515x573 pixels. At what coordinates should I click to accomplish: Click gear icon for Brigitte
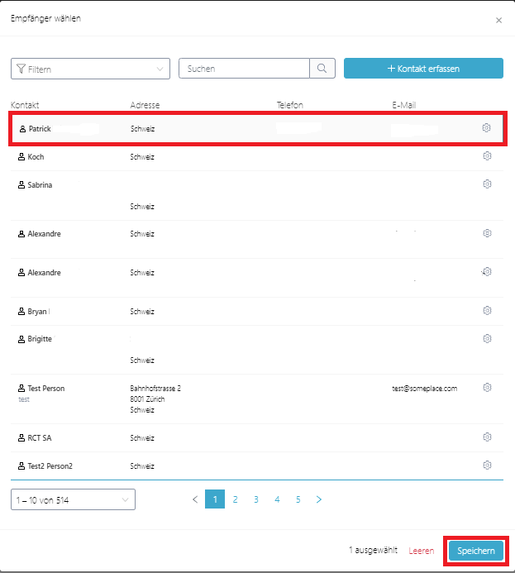point(487,338)
